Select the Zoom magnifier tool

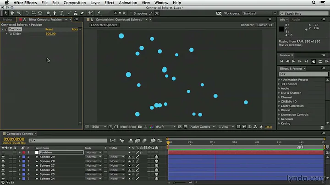pyautogui.click(x=18, y=13)
